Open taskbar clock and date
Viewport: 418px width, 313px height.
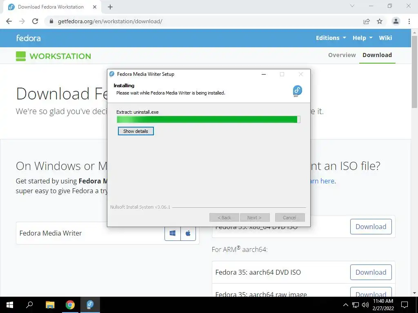click(x=383, y=305)
